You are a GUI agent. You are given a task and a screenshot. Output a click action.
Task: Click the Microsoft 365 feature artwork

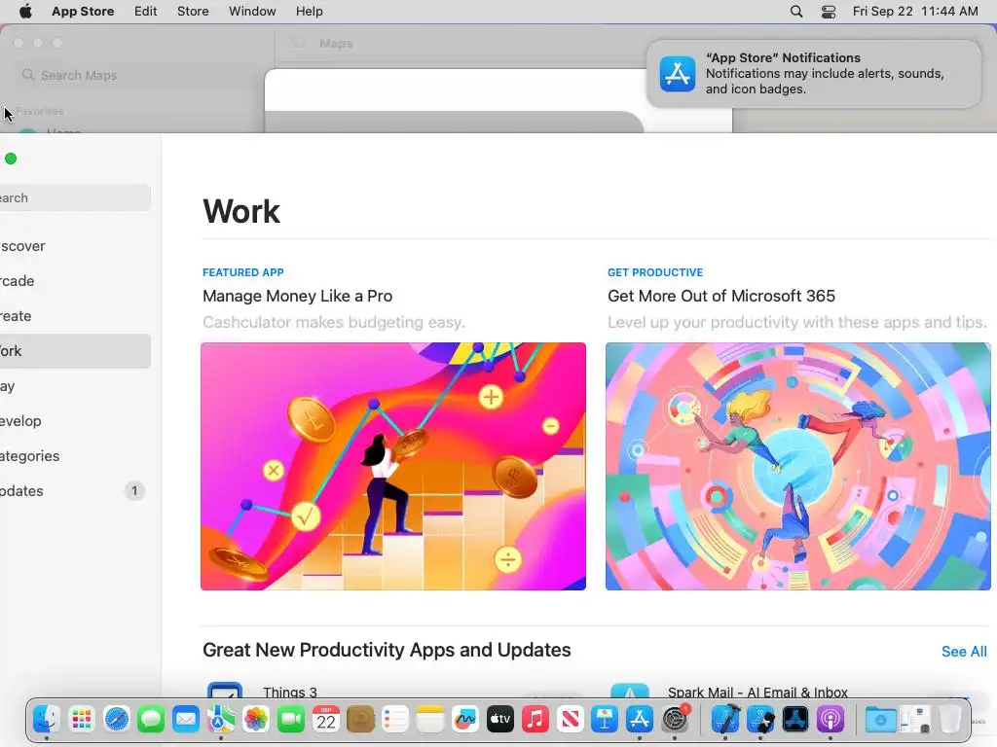pos(798,466)
